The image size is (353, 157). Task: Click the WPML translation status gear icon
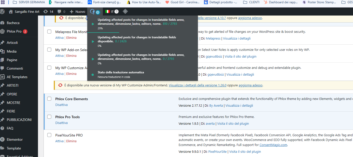98,12
